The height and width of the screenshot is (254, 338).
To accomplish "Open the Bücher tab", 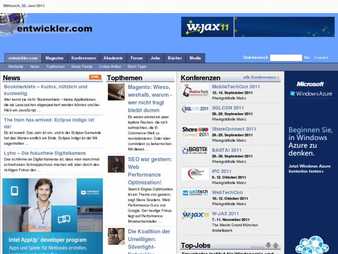I will (x=175, y=58).
